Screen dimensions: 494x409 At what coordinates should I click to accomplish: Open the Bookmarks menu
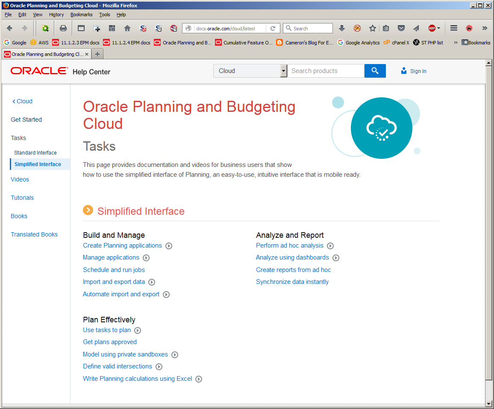[x=81, y=15]
